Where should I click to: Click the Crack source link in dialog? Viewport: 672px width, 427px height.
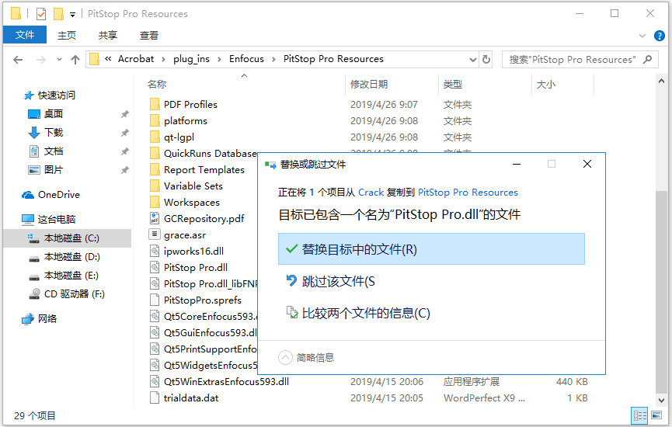(x=371, y=193)
